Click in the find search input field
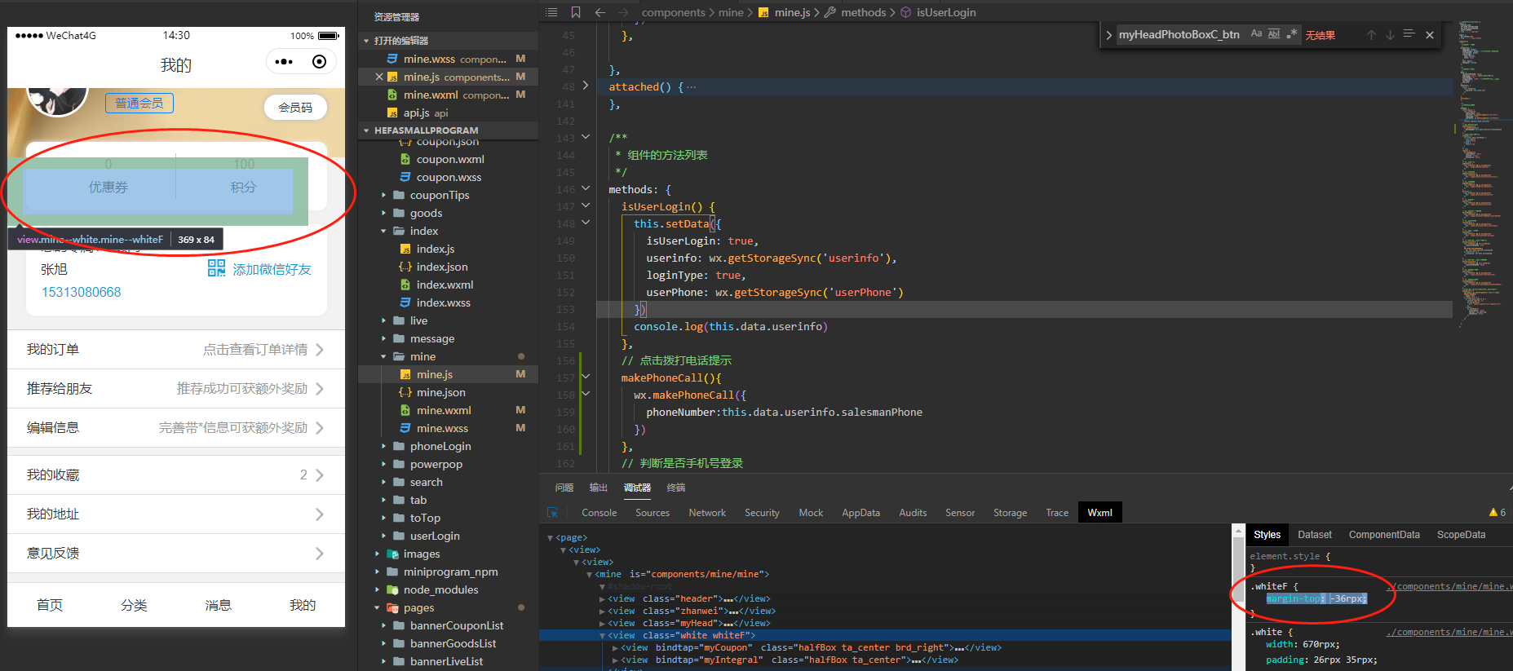The width and height of the screenshot is (1513, 671). (x=1179, y=34)
